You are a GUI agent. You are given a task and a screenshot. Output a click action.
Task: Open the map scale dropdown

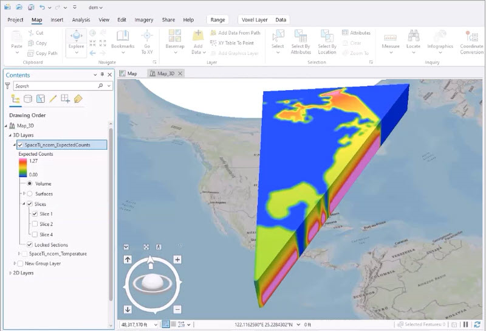point(156,325)
